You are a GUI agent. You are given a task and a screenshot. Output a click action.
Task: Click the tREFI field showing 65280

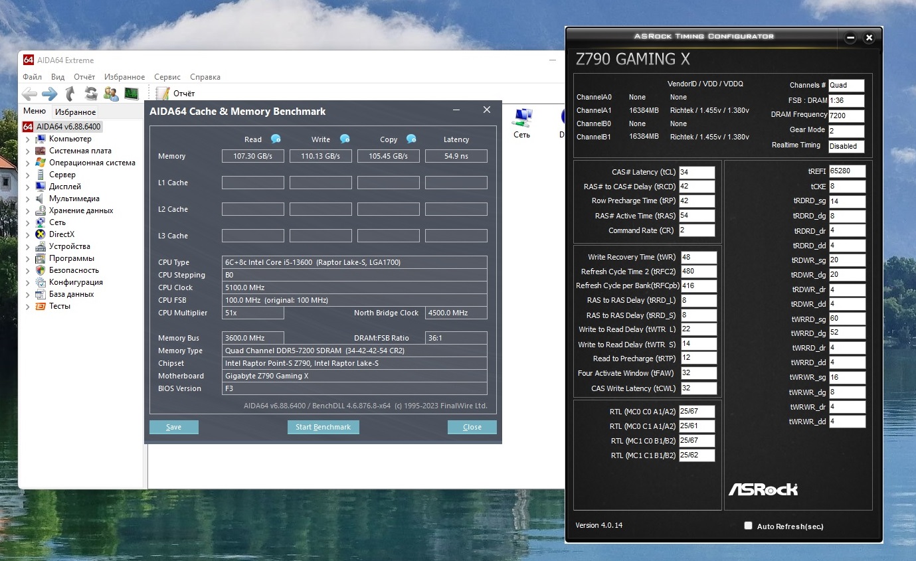pyautogui.click(x=848, y=171)
